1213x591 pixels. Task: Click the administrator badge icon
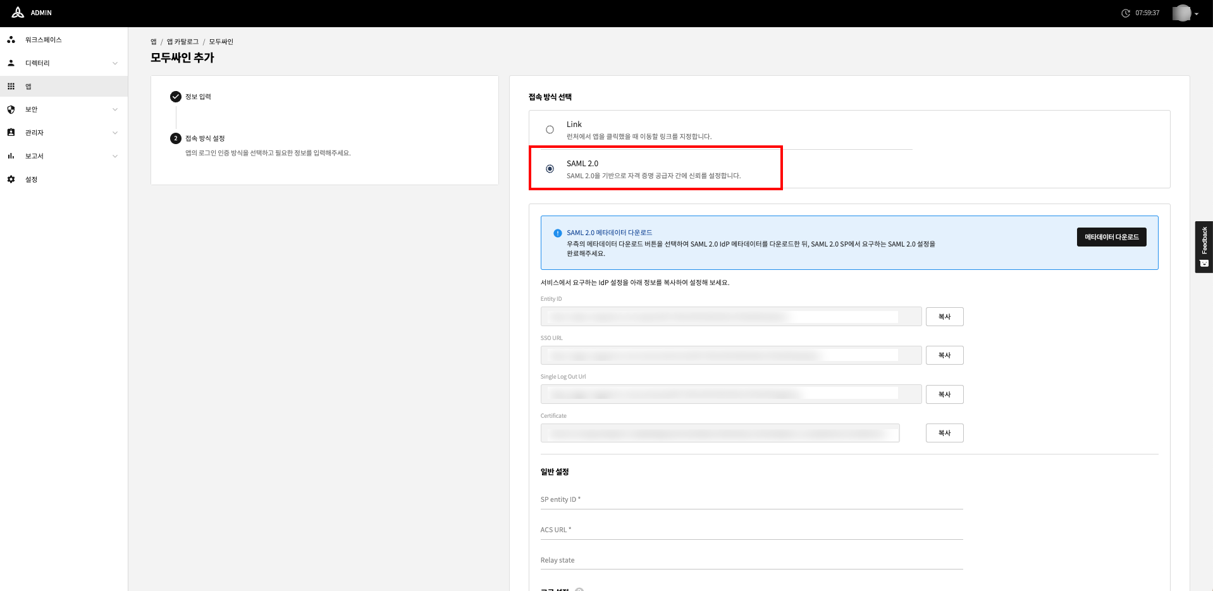point(11,133)
